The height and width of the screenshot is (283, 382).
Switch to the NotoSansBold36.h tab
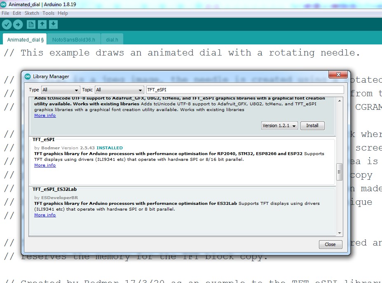(x=74, y=39)
